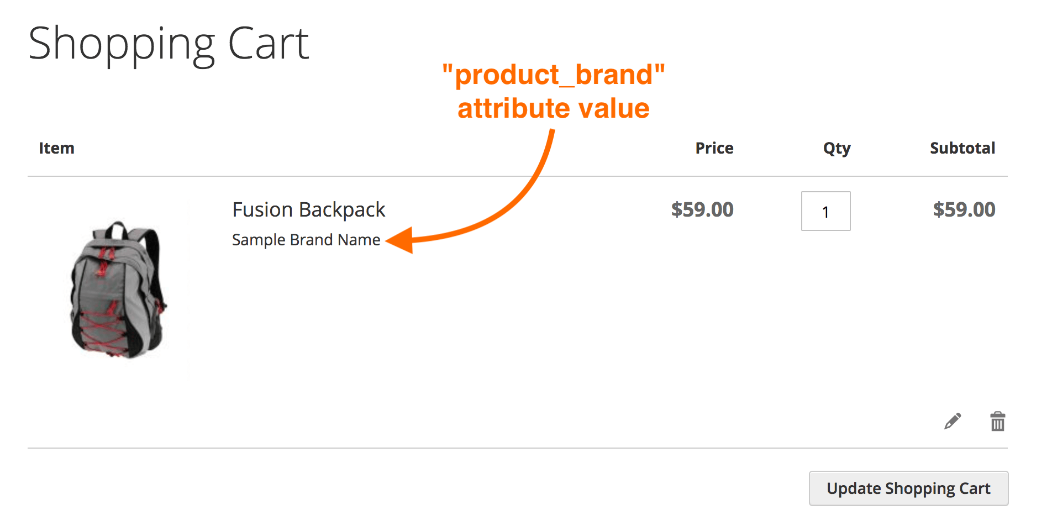Click the Qty column header
1052x526 pixels.
point(837,149)
